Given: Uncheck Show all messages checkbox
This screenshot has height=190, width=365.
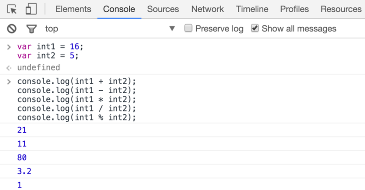Looking at the screenshot, I should point(255,28).
